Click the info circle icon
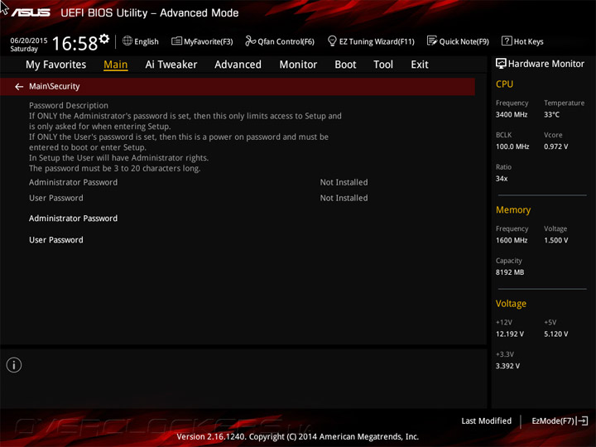 point(14,365)
